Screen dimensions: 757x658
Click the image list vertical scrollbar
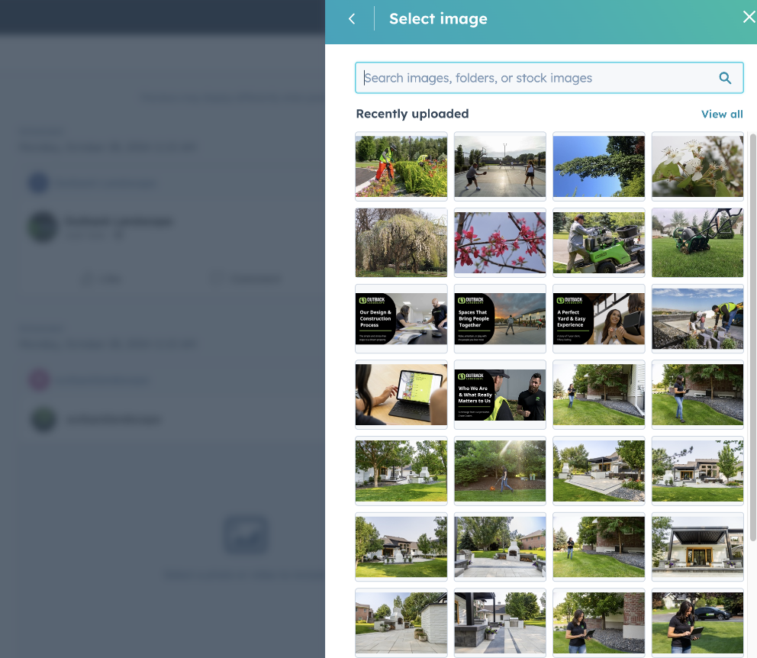click(x=753, y=337)
